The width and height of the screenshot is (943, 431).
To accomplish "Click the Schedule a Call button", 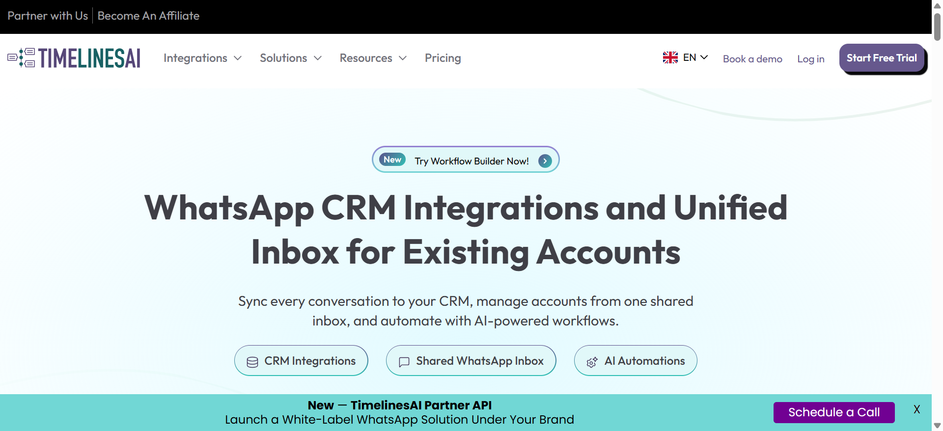I will coord(834,412).
